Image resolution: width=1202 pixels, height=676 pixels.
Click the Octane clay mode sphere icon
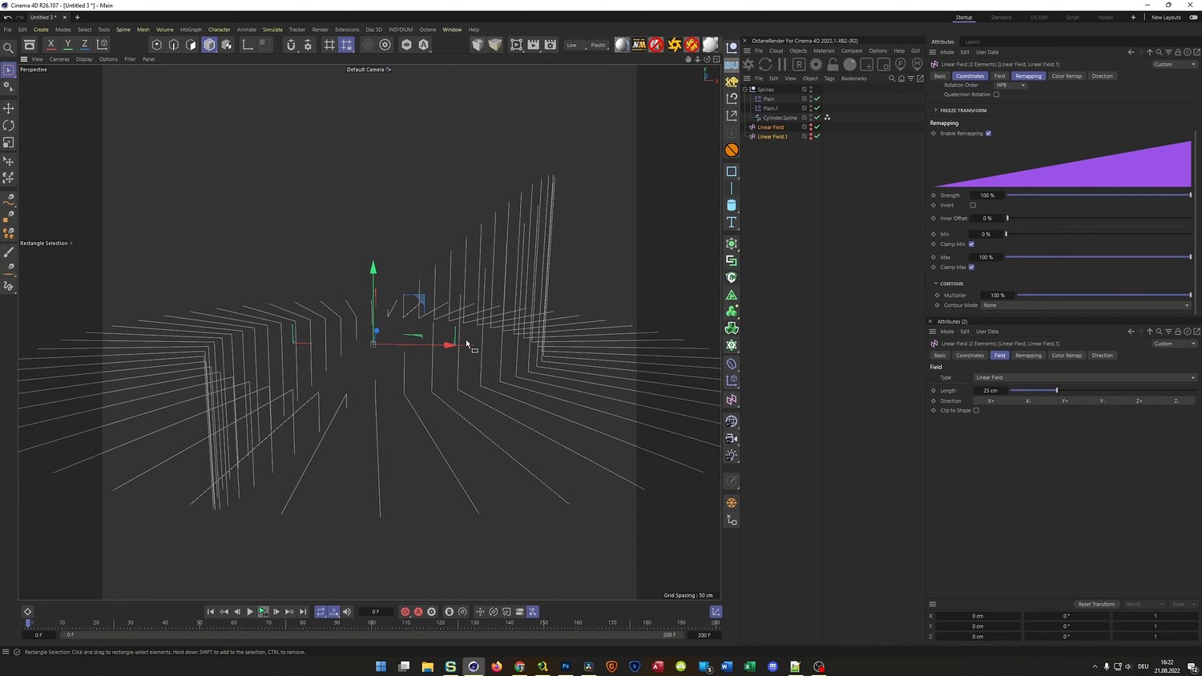pos(849,64)
